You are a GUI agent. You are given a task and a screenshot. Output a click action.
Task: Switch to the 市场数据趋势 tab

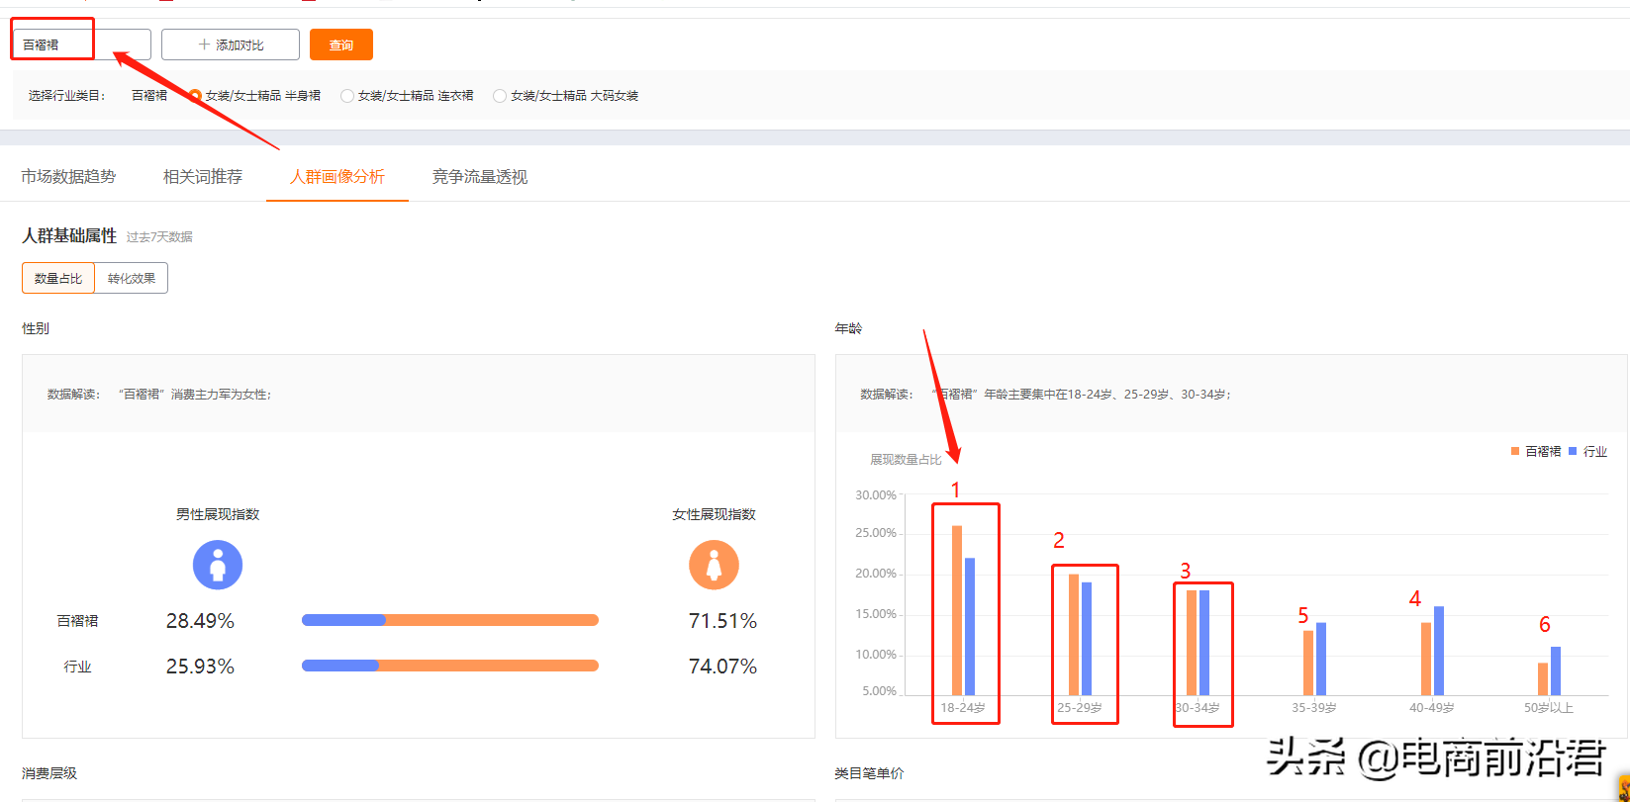[x=68, y=177]
